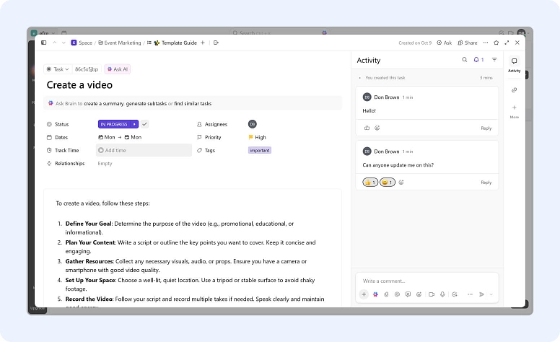Open the Event Marketing breadcrumb
Viewport: 560px width, 342px height.
pos(122,43)
